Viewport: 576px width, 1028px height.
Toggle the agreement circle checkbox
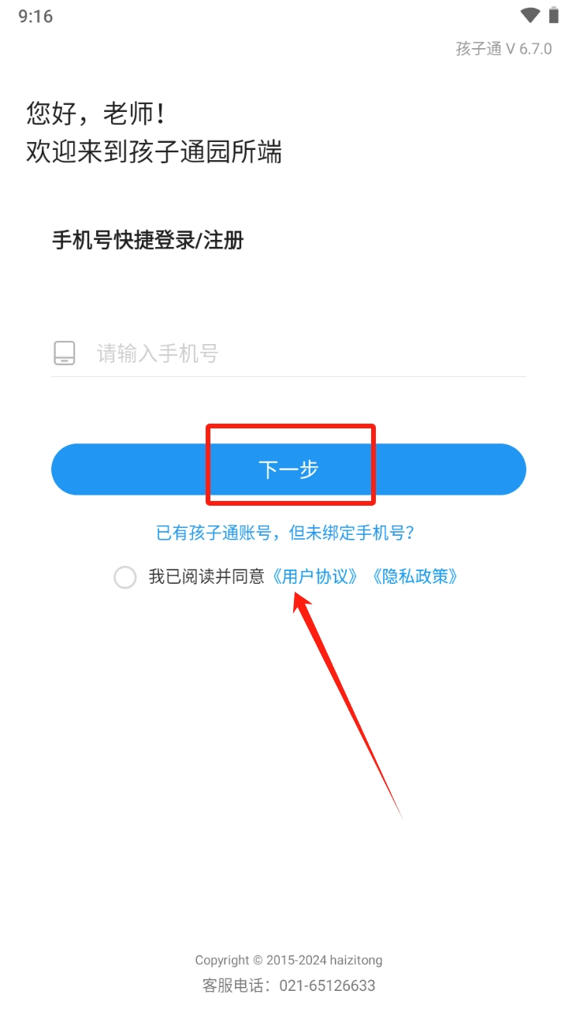coord(125,577)
